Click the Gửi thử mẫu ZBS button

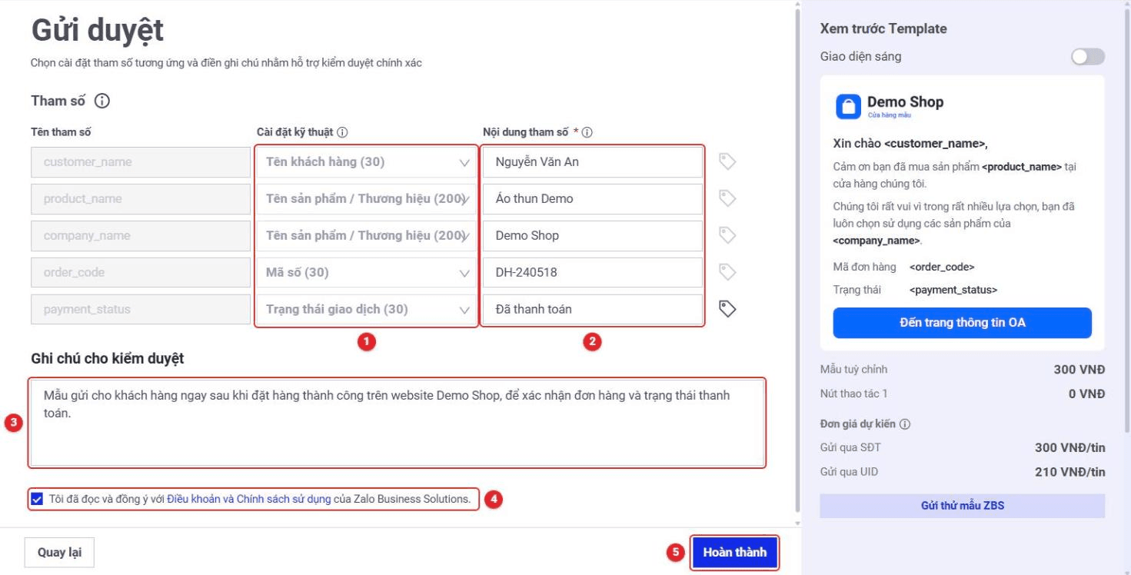coord(962,506)
